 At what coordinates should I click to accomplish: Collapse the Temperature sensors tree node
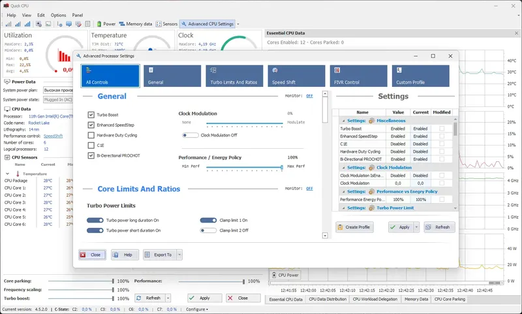[7, 174]
